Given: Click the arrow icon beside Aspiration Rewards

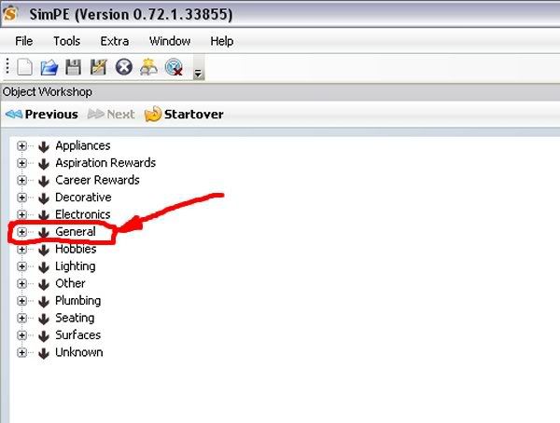Looking at the screenshot, I should pyautogui.click(x=44, y=163).
